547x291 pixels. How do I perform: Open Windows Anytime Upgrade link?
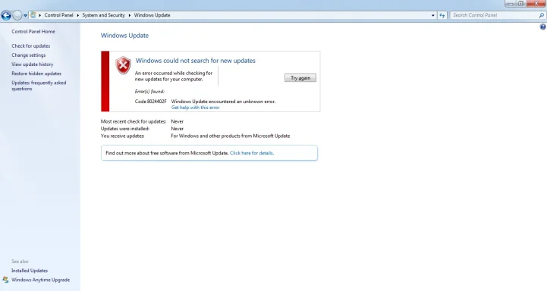click(40, 280)
